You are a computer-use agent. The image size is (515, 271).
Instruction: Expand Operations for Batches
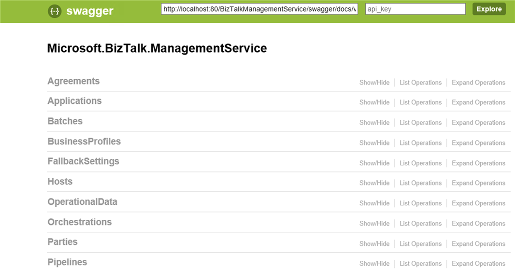(479, 123)
